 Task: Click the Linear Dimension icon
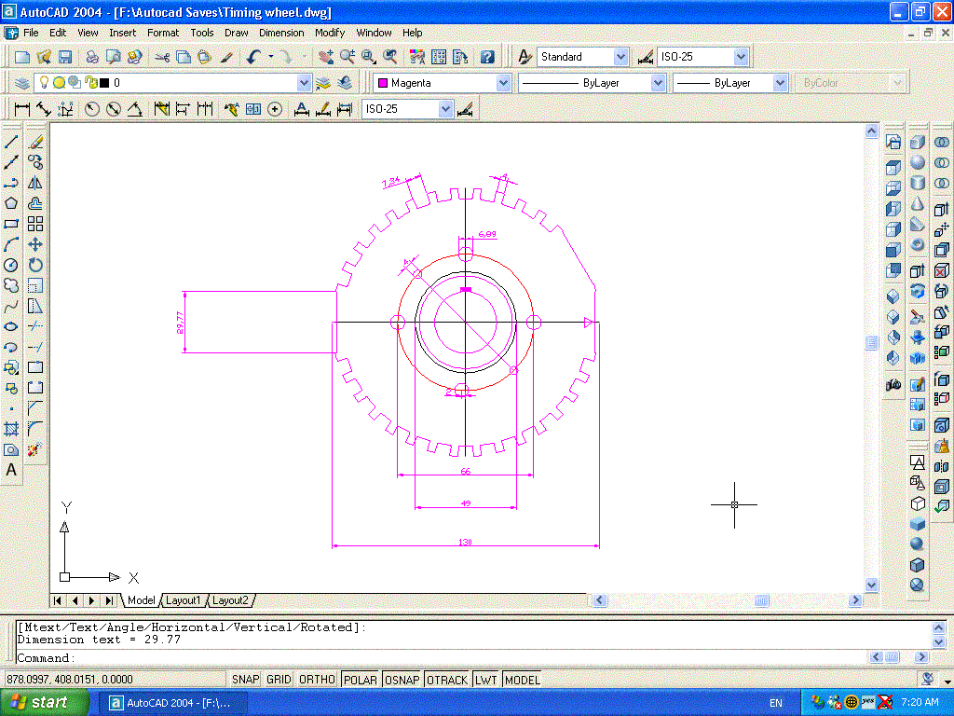point(22,109)
